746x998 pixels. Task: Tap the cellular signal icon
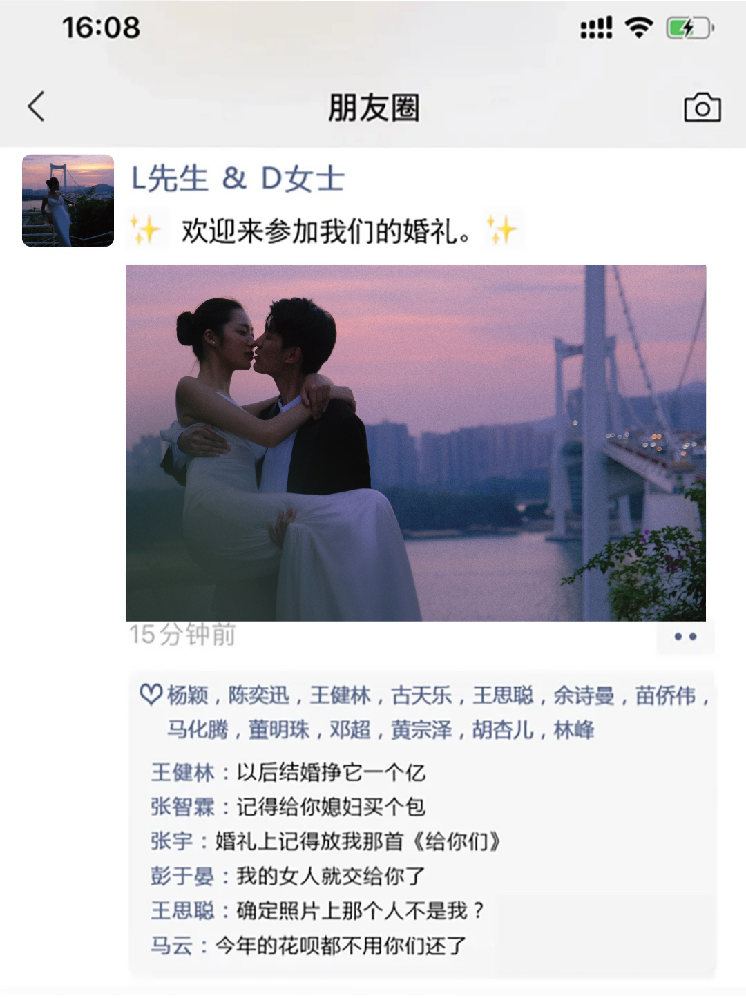[x=596, y=28]
